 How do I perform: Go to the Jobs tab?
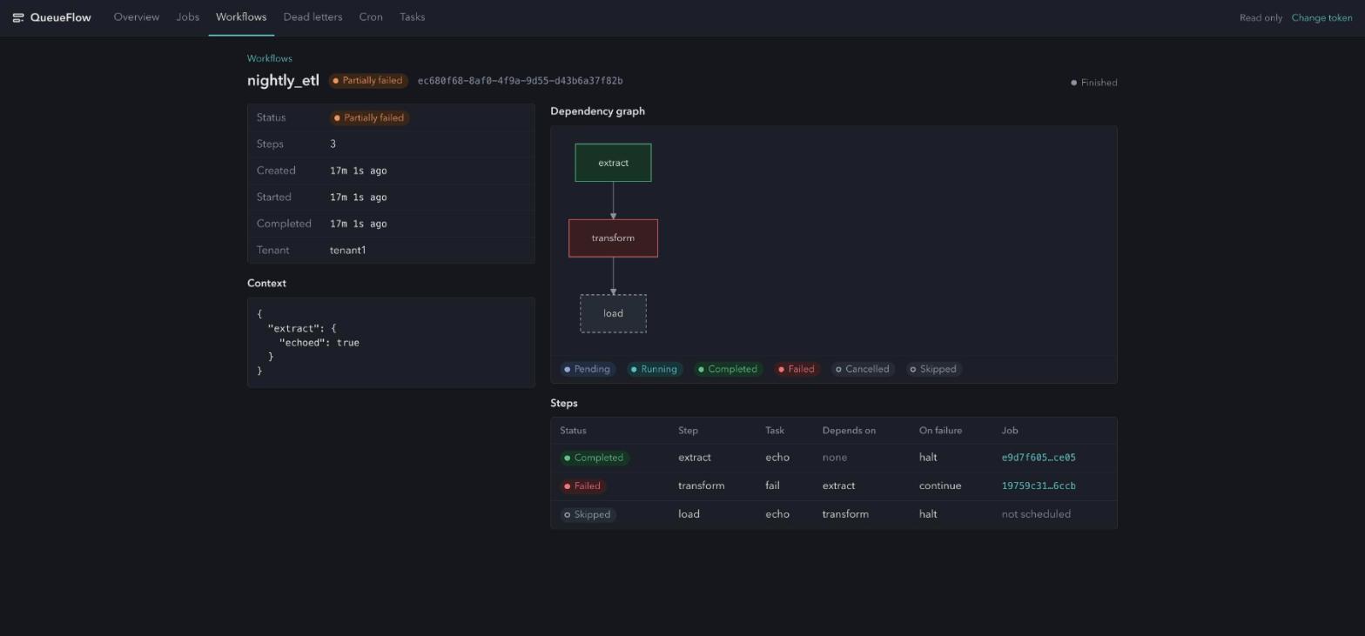point(188,17)
